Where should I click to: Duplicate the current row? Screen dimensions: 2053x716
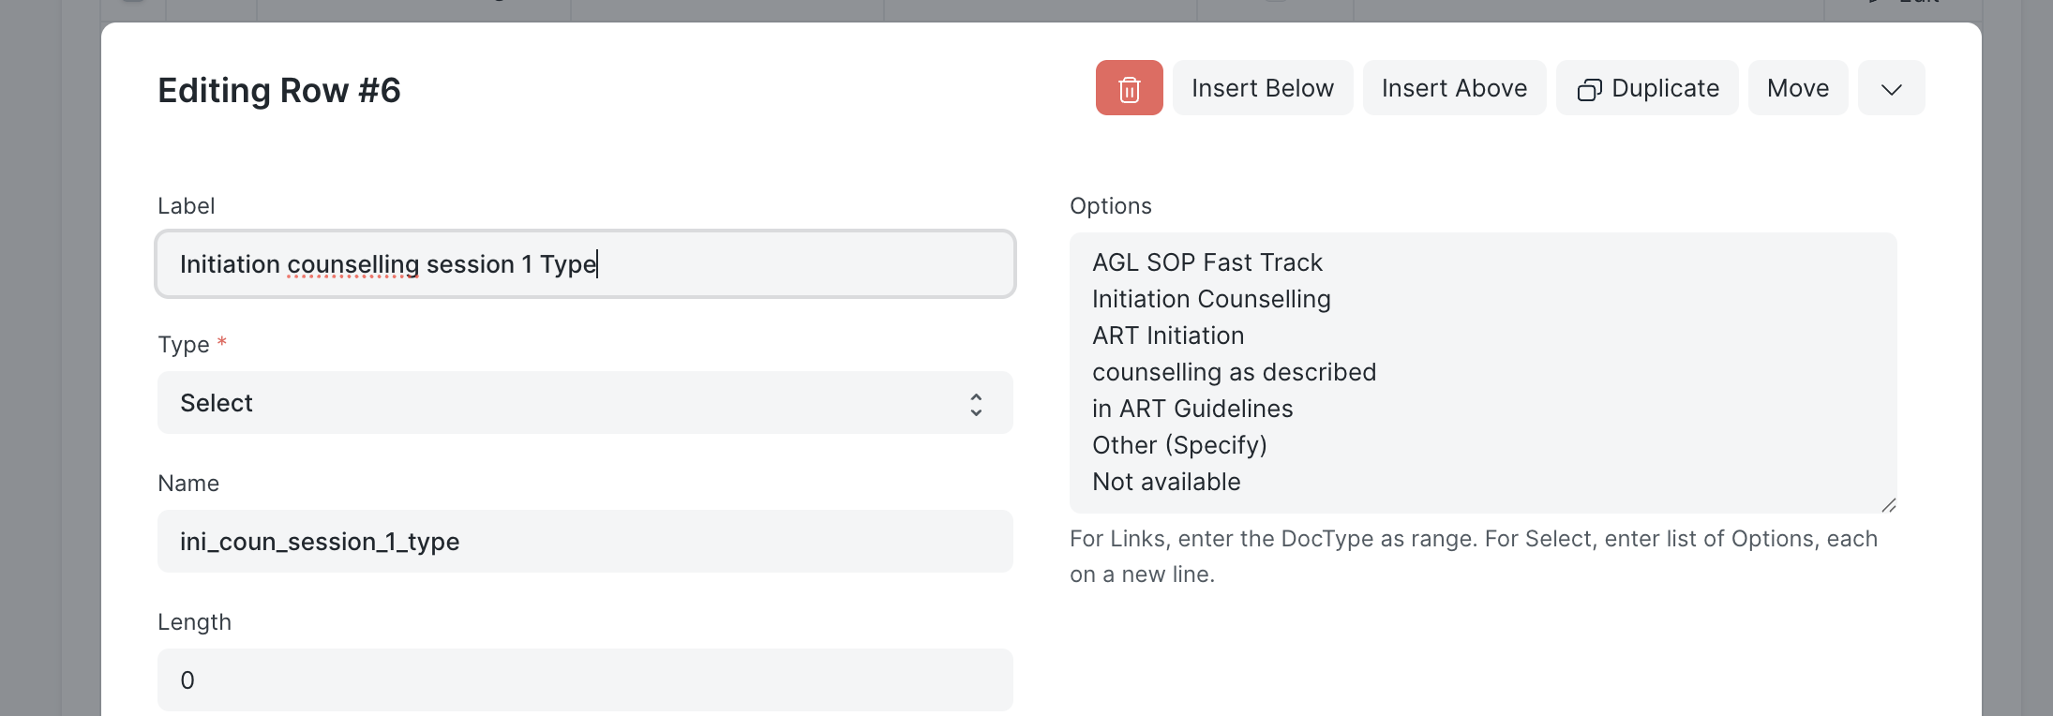(x=1646, y=88)
